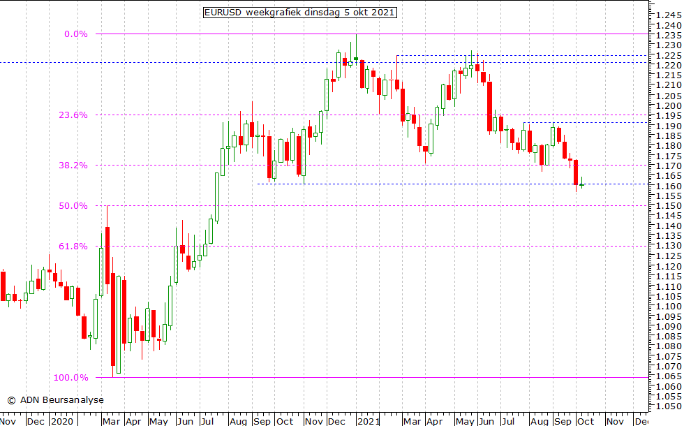This screenshot has height=426, width=684.
Task: Click the 61.8% Fibonacci label
Action: point(73,247)
